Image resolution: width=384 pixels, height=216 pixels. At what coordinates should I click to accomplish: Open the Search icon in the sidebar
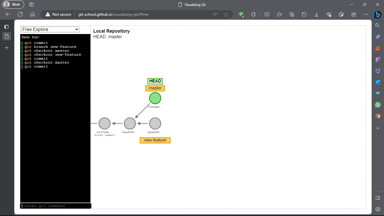click(x=378, y=25)
